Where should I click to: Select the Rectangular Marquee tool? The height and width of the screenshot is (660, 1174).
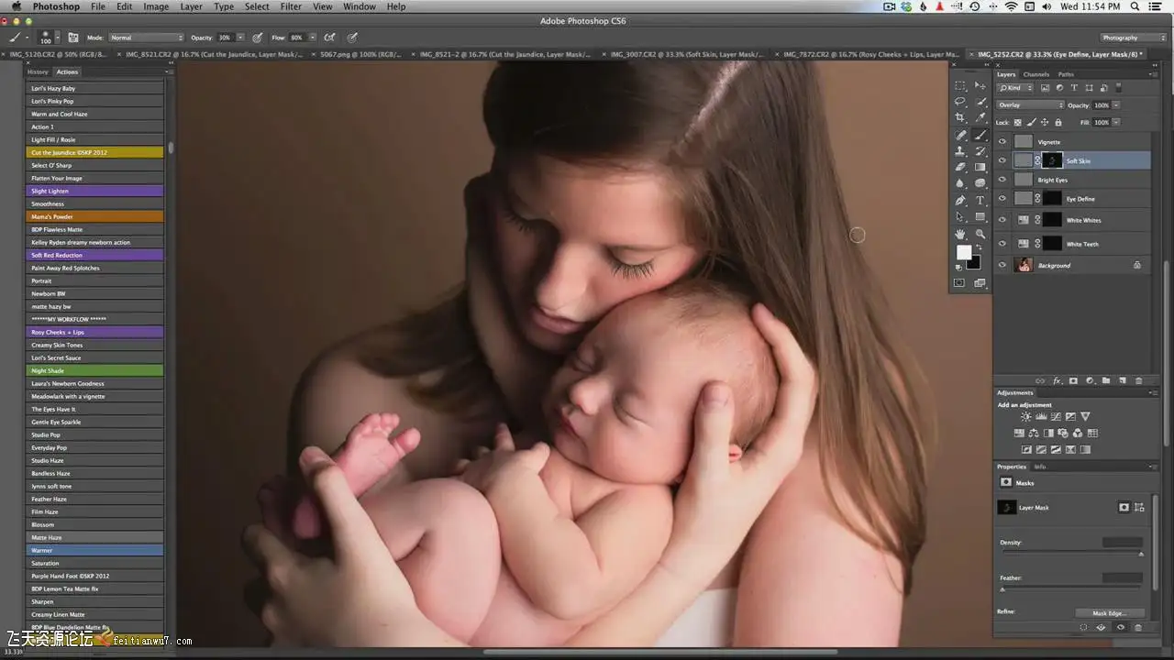(960, 85)
